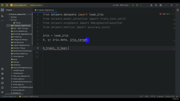The width and height of the screenshot is (180, 101).
Task: Open the Terminal tool window
Action: click(x=2, y=83)
